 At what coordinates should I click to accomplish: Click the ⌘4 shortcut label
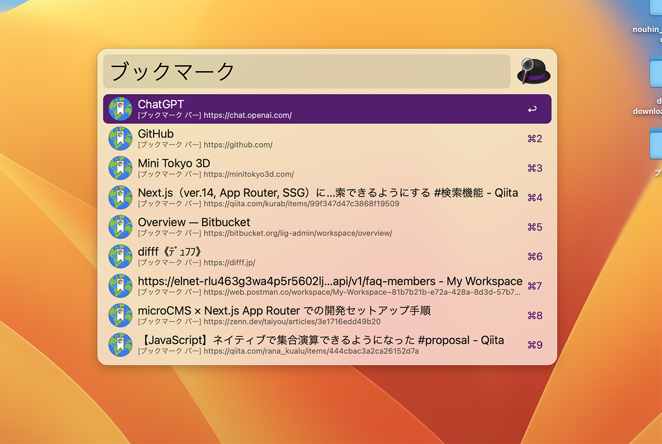(535, 197)
